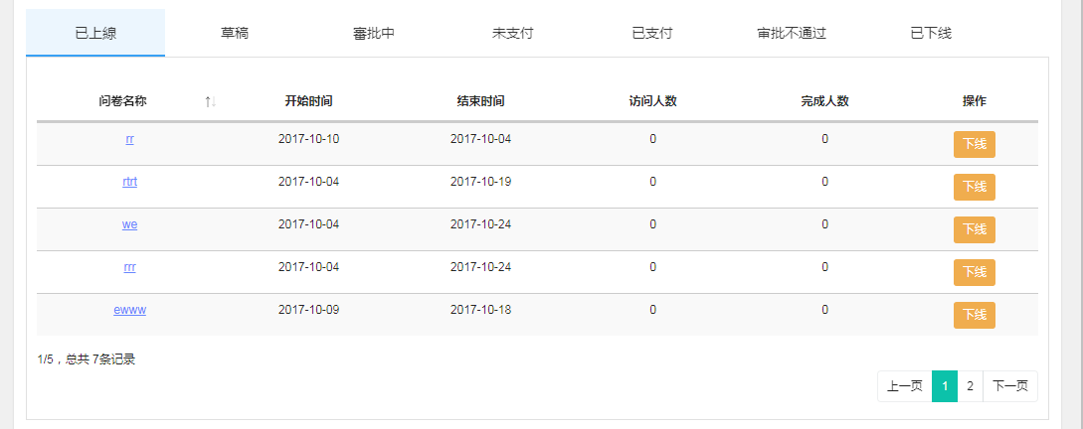Image resolution: width=1083 pixels, height=429 pixels.
Task: Click 下线 button for ewww row
Action: pyautogui.click(x=975, y=315)
